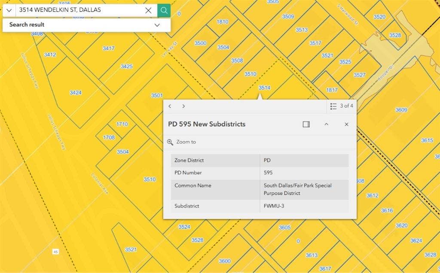Screen dimensions: 440x273
Task: Click parcel labeled 3501
Action: [x=157, y=95]
